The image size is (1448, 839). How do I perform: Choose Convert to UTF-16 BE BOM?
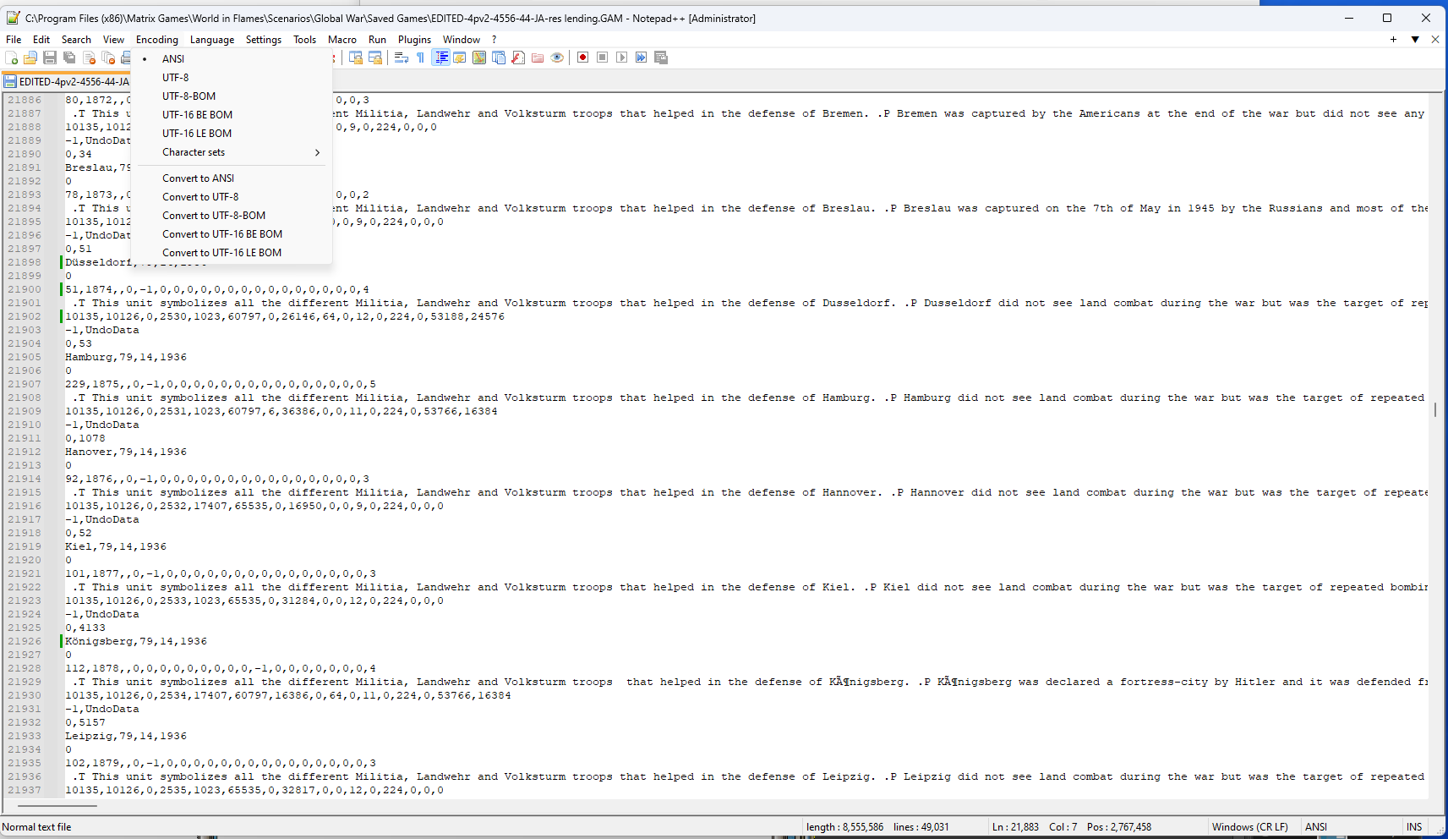(x=232, y=234)
